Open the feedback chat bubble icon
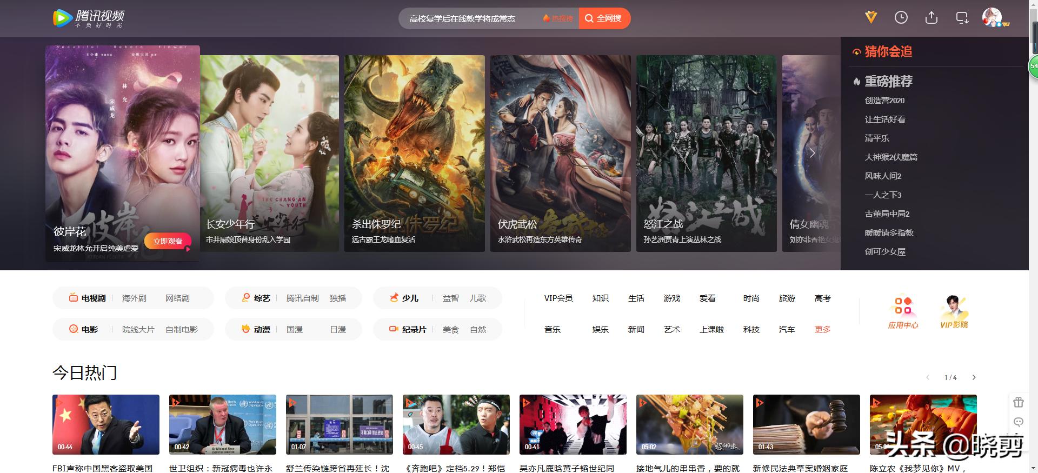 pyautogui.click(x=1019, y=422)
